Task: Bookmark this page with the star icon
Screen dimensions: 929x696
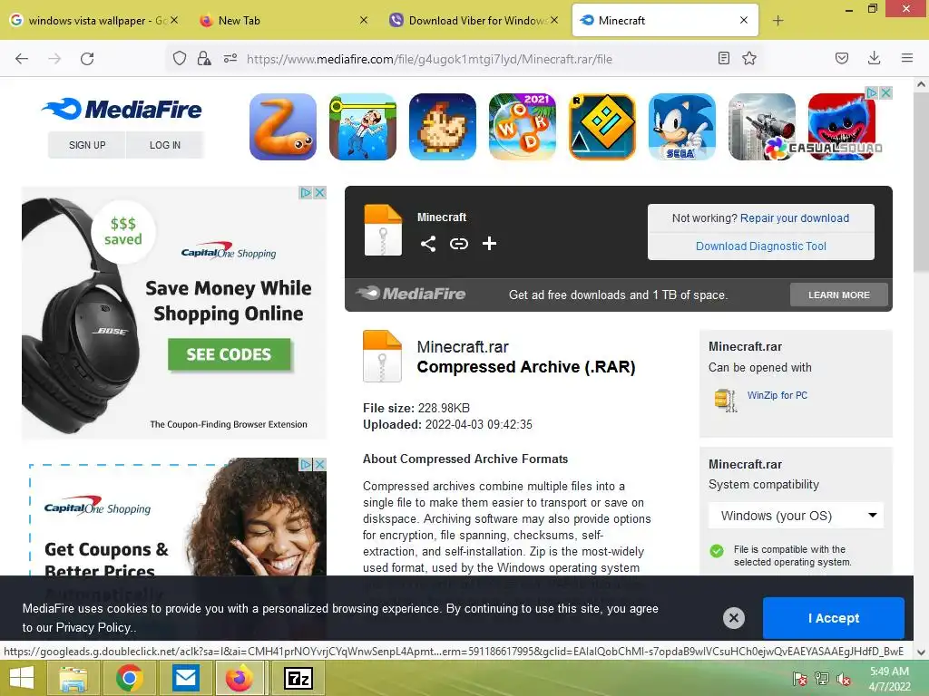Action: 749,58
